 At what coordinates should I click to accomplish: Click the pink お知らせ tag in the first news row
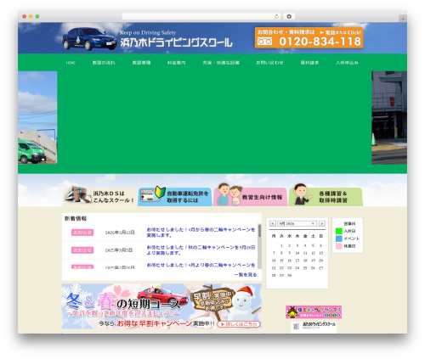tap(82, 233)
